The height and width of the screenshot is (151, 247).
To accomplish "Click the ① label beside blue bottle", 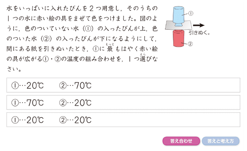I will click(x=191, y=13).
